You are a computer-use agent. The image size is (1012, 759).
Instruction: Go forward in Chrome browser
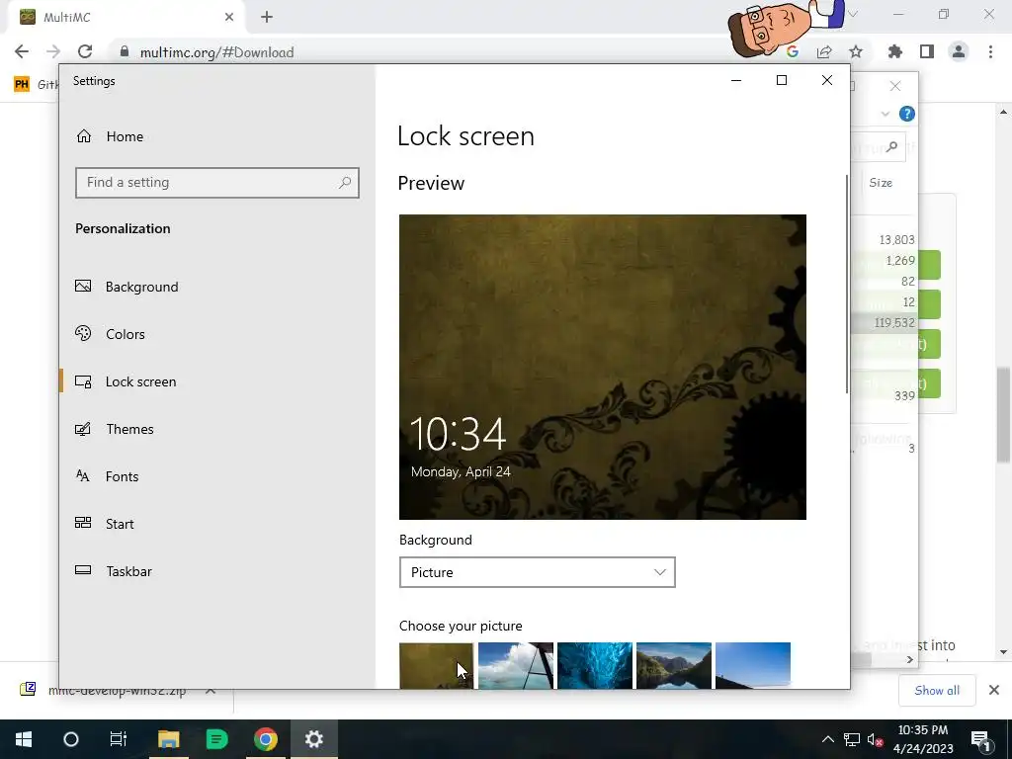(x=53, y=51)
